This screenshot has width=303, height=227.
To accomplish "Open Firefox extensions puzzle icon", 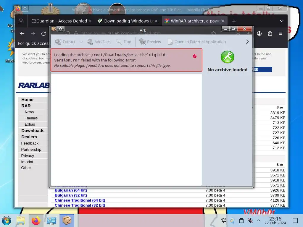I will click(x=270, y=34).
